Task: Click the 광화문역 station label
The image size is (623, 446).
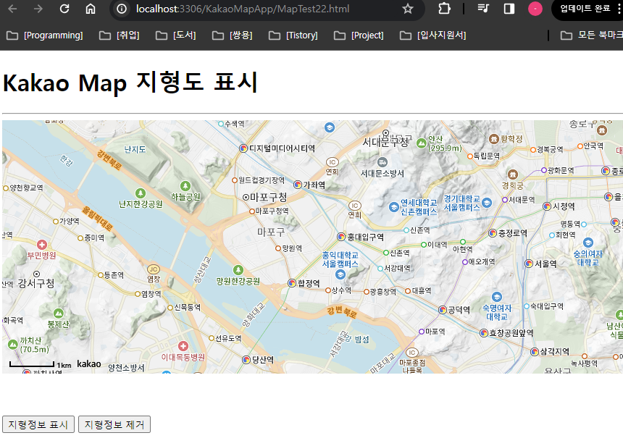Action: tap(561, 170)
